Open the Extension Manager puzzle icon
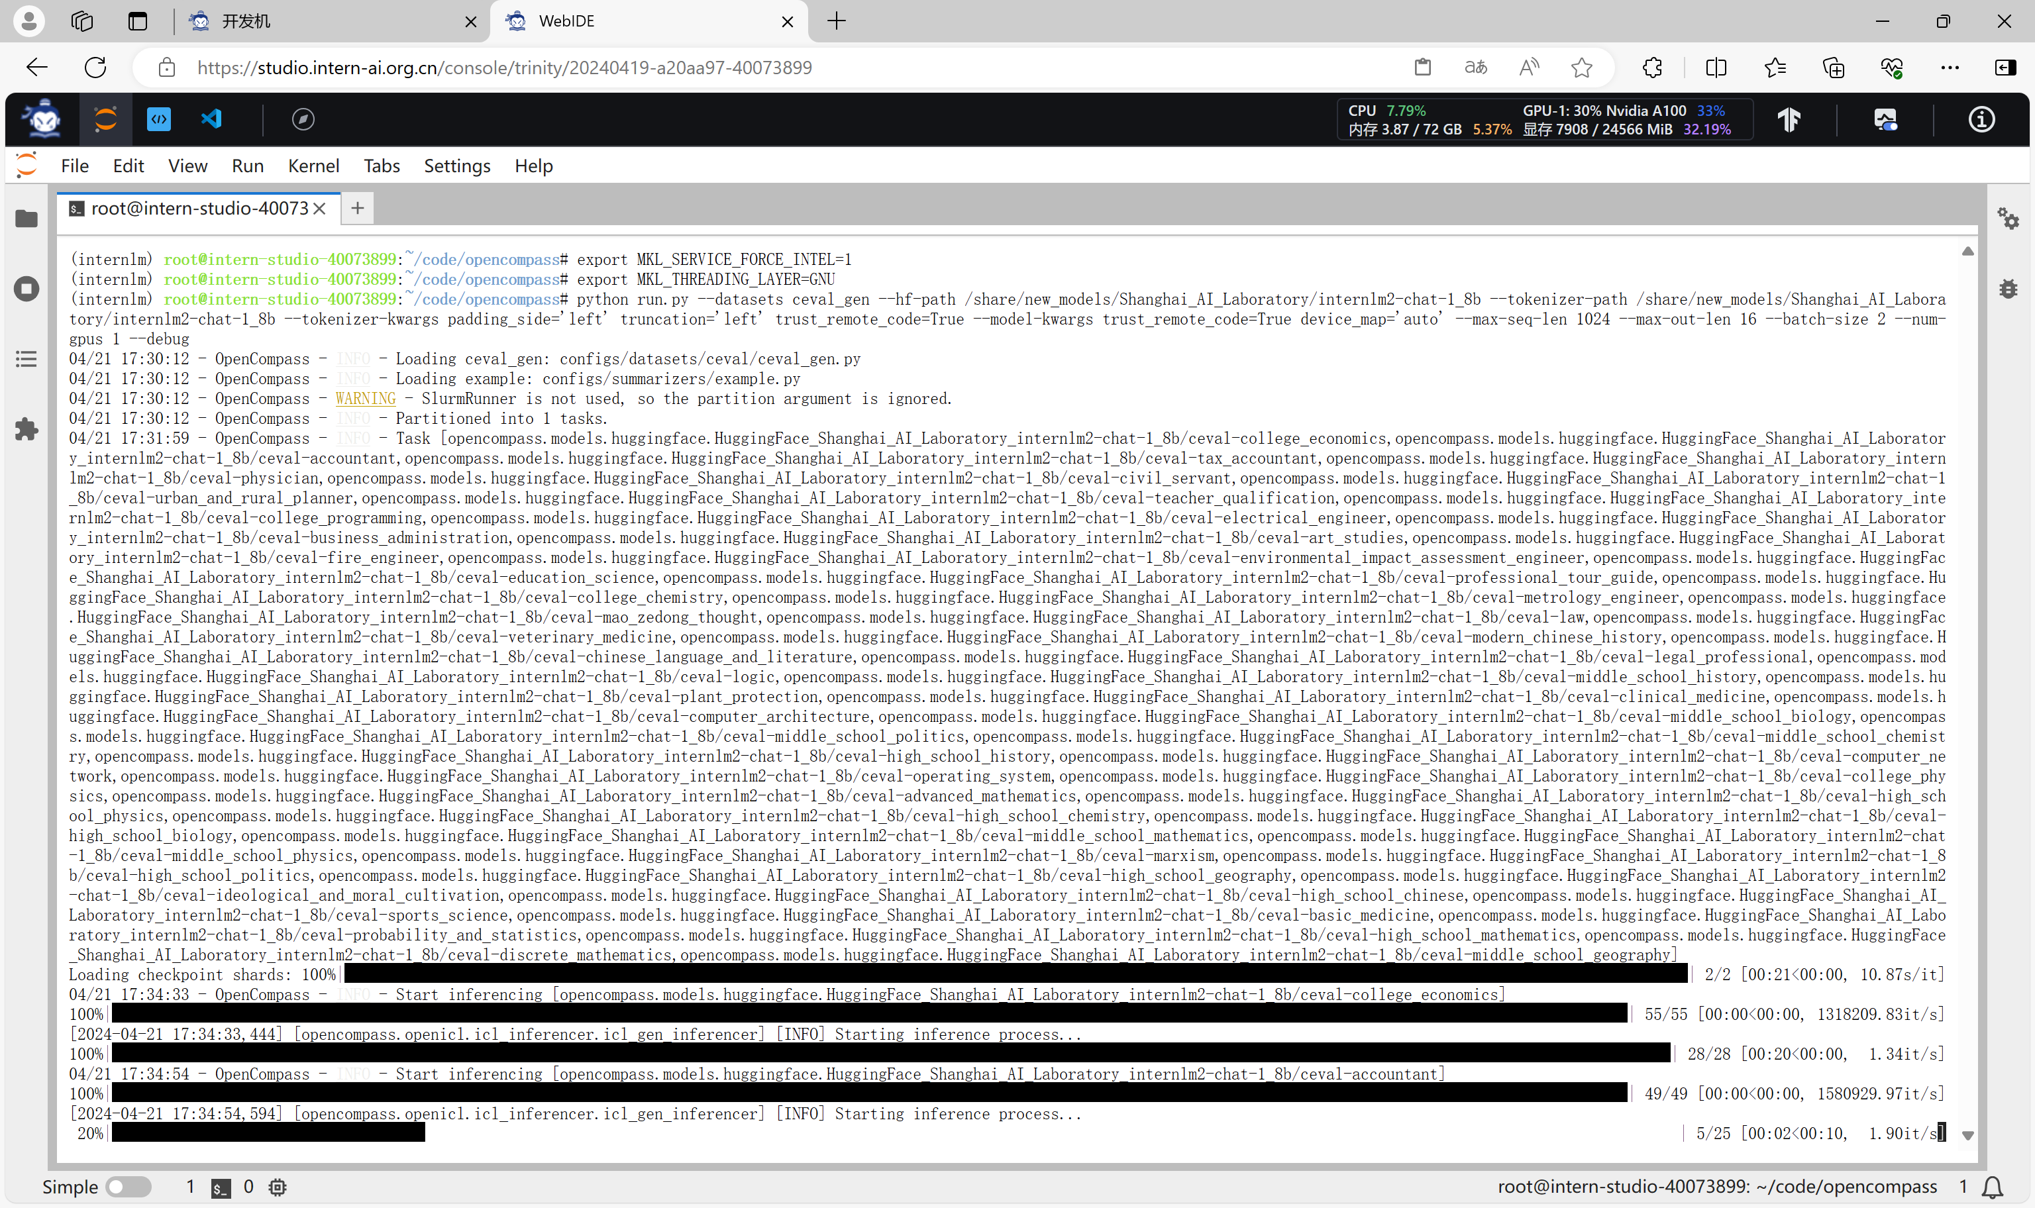This screenshot has width=2035, height=1208. click(x=27, y=429)
